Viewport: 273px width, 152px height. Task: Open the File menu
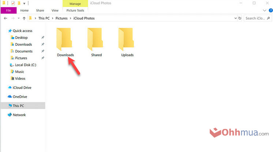8,11
